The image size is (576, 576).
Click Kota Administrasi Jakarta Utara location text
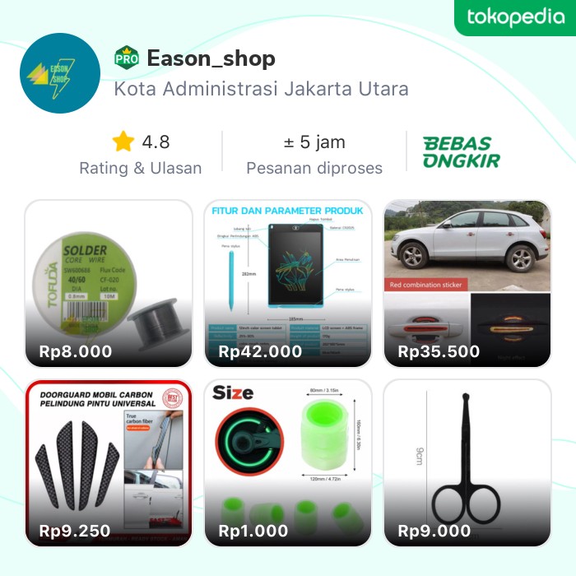(261, 89)
